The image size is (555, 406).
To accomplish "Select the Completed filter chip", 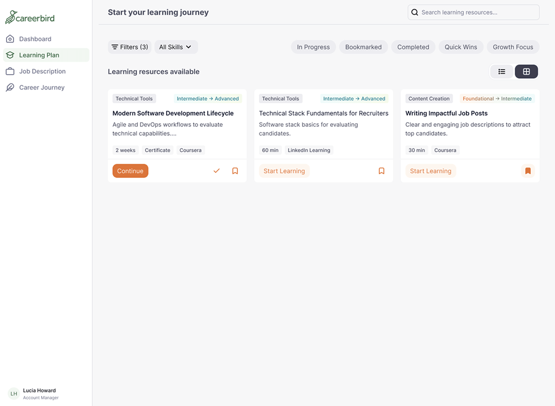I will (413, 47).
